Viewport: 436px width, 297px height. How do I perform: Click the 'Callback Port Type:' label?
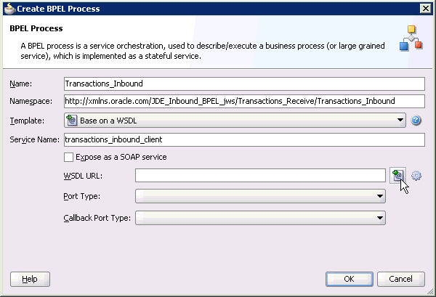[97, 218]
